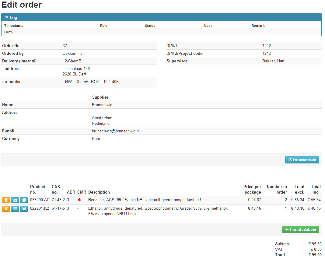The image size is (325, 259).
Task: Click 'Bakker, Han' next to Ordered by
Action: (74, 53)
